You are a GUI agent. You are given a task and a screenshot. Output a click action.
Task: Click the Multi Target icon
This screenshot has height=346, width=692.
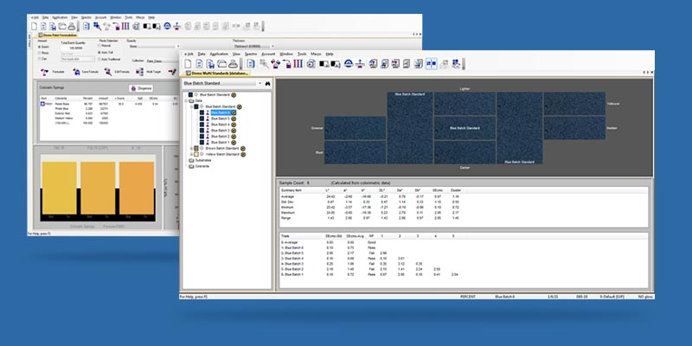click(x=141, y=72)
